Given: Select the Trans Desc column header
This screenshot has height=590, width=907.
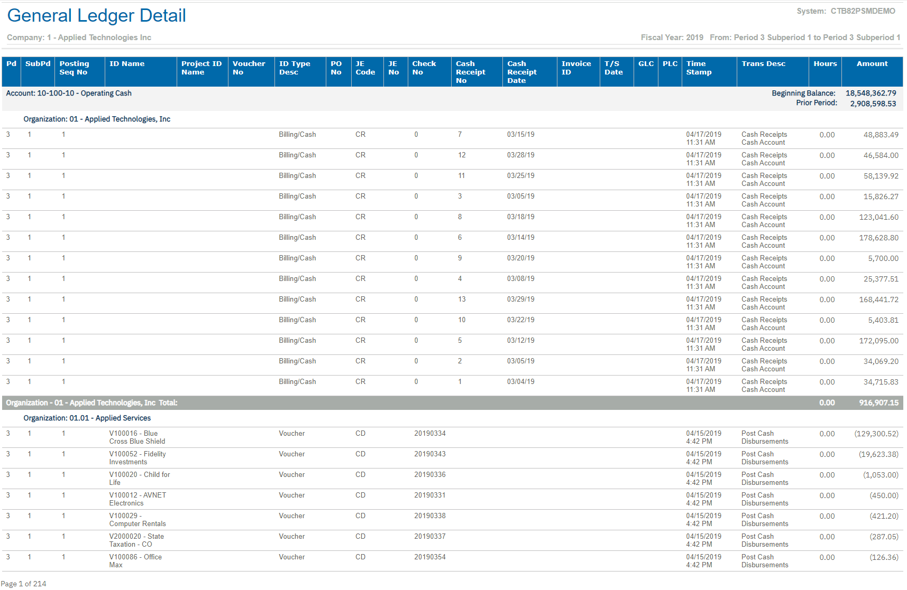Looking at the screenshot, I should coord(763,64).
